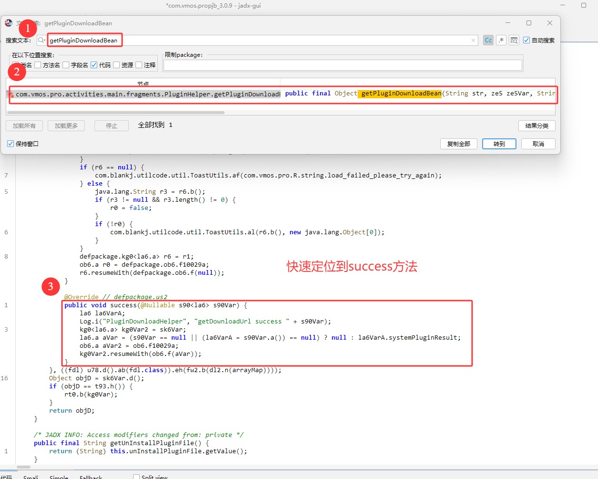Click the @Override annotation line
Viewport: 598px width, 479px height.
[116, 297]
